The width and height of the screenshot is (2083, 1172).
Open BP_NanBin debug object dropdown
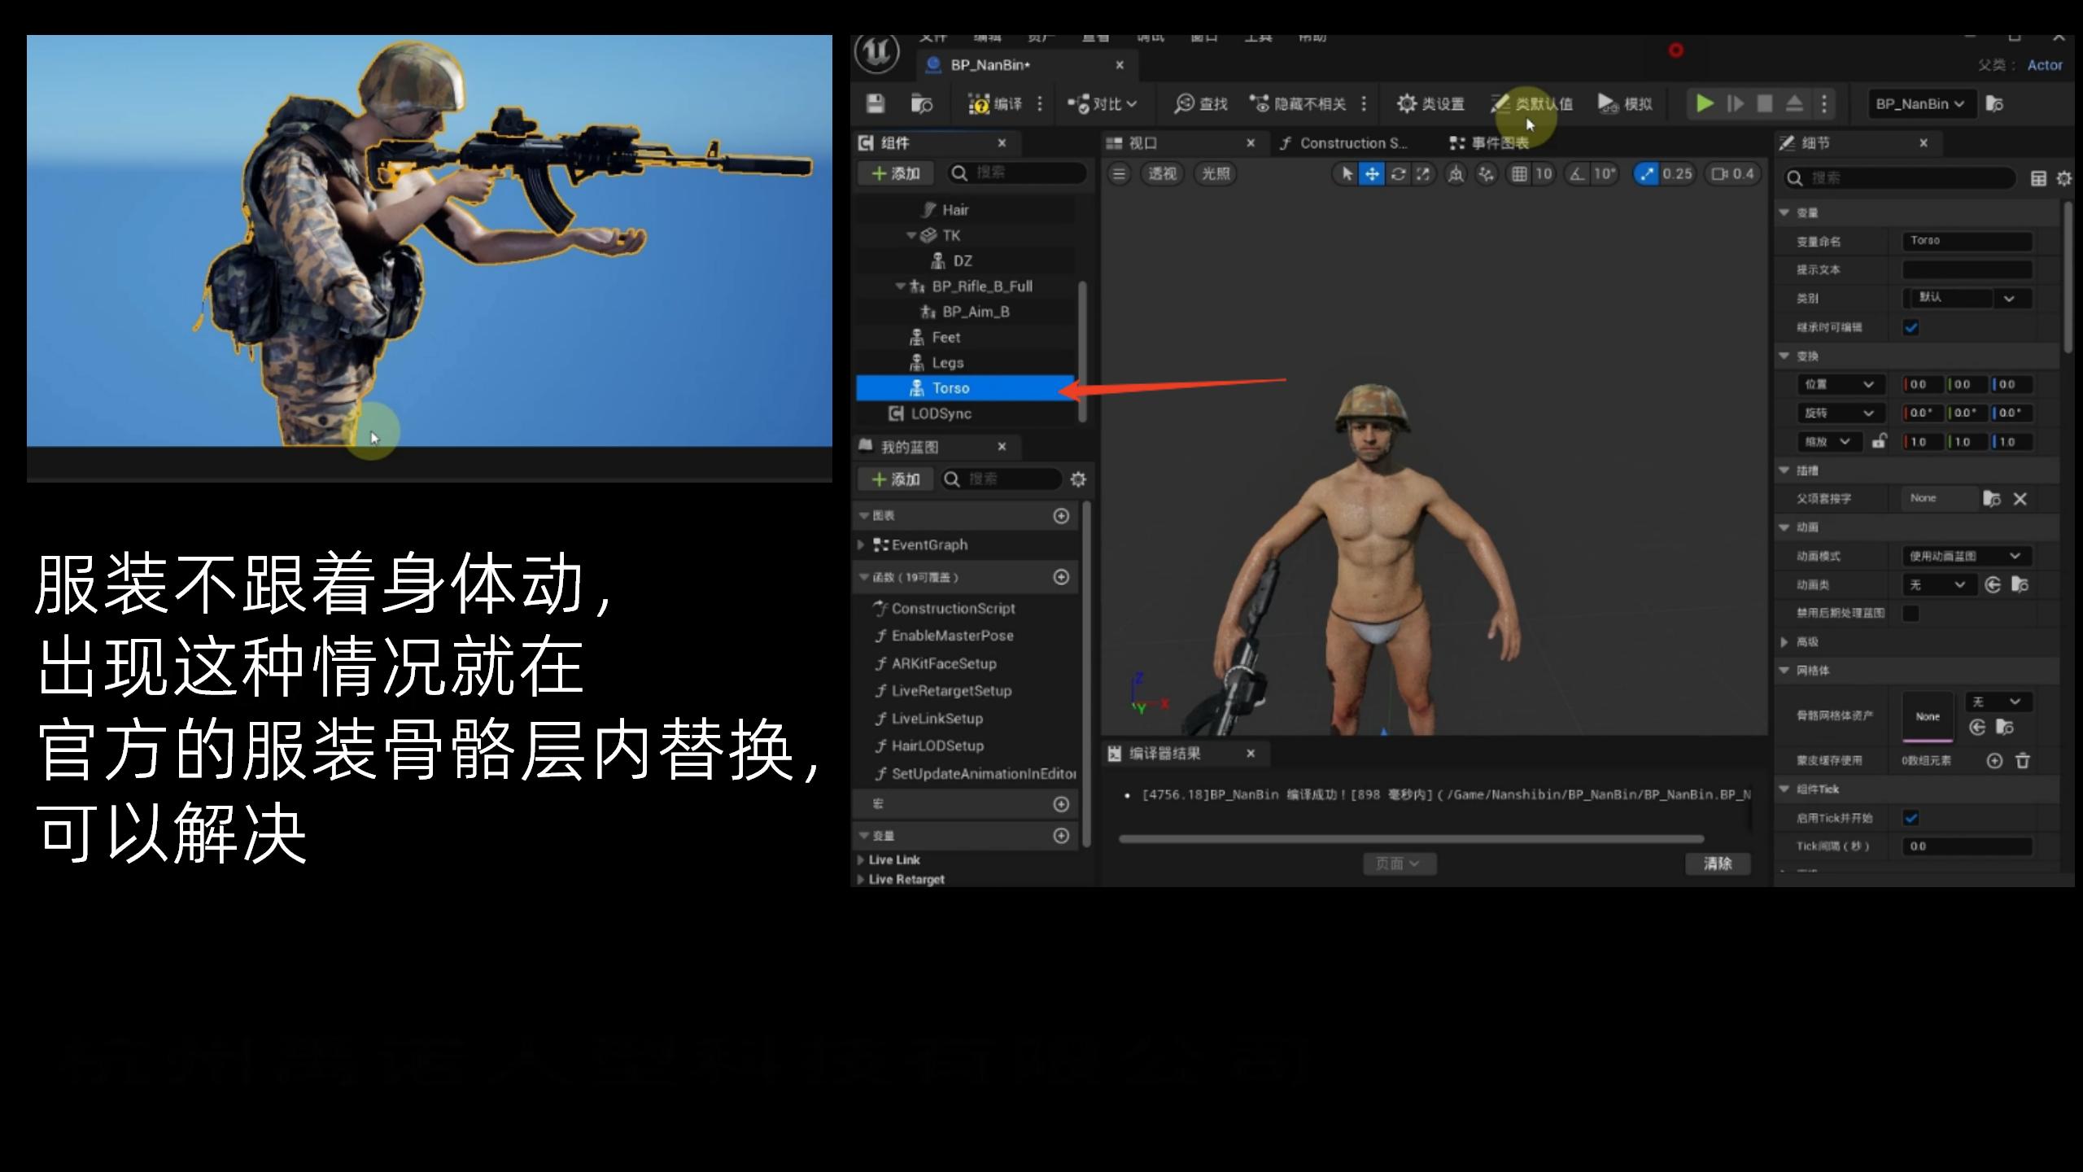pyautogui.click(x=1920, y=103)
